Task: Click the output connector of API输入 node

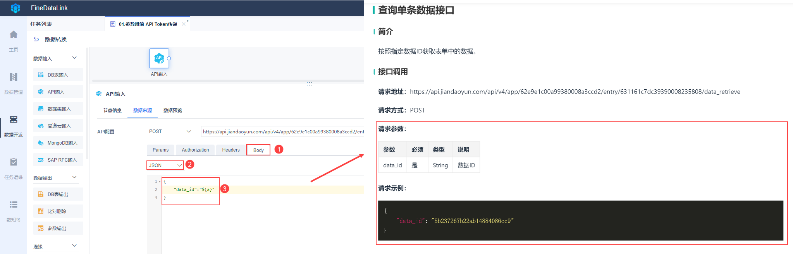Action: pos(169,58)
